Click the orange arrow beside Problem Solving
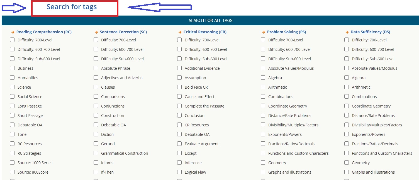This screenshot has height=180, width=419. (263, 32)
